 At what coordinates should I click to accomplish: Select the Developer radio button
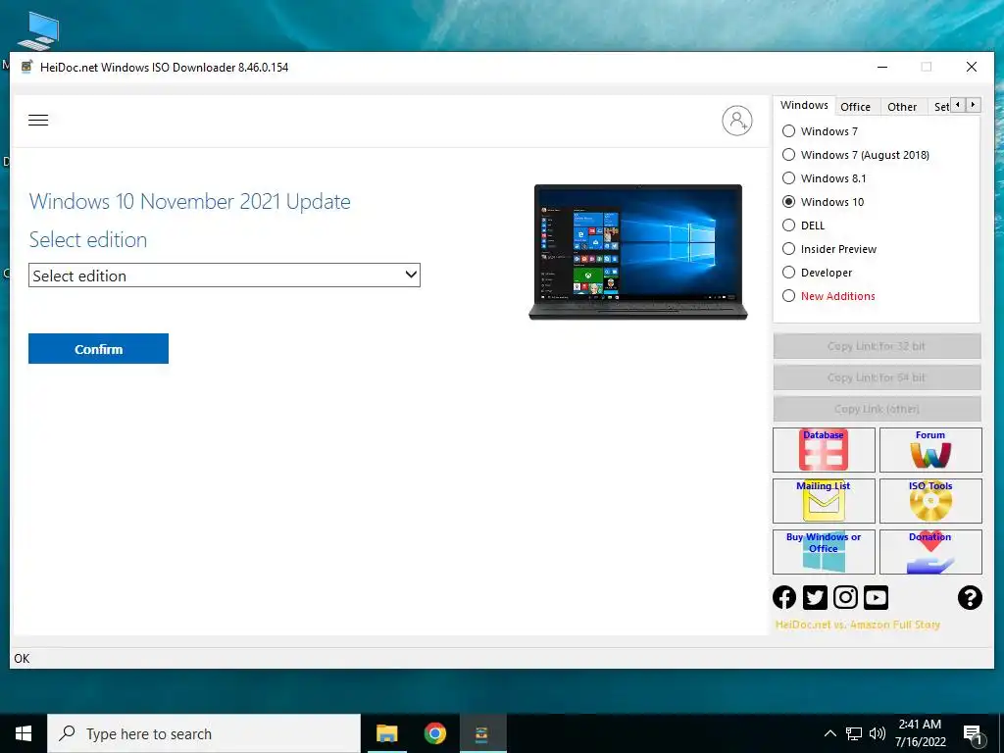click(789, 273)
